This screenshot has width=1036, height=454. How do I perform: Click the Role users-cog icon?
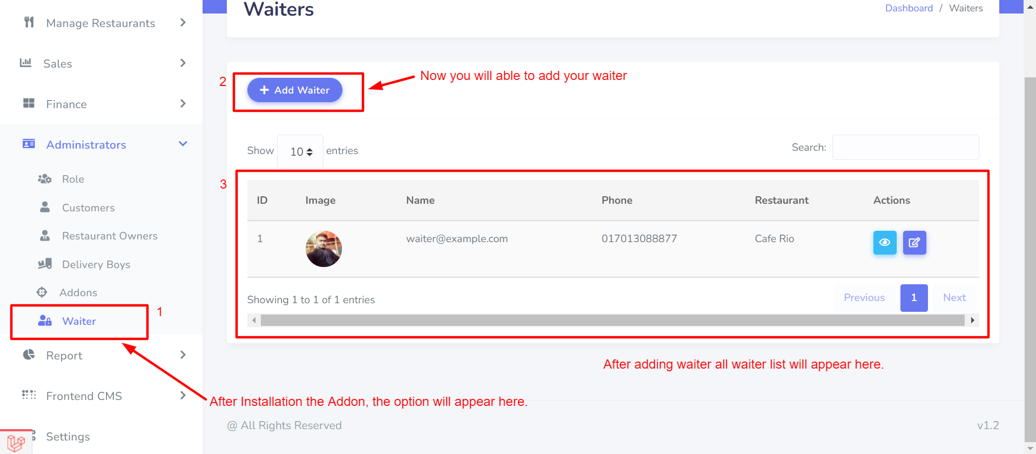pyautogui.click(x=45, y=179)
